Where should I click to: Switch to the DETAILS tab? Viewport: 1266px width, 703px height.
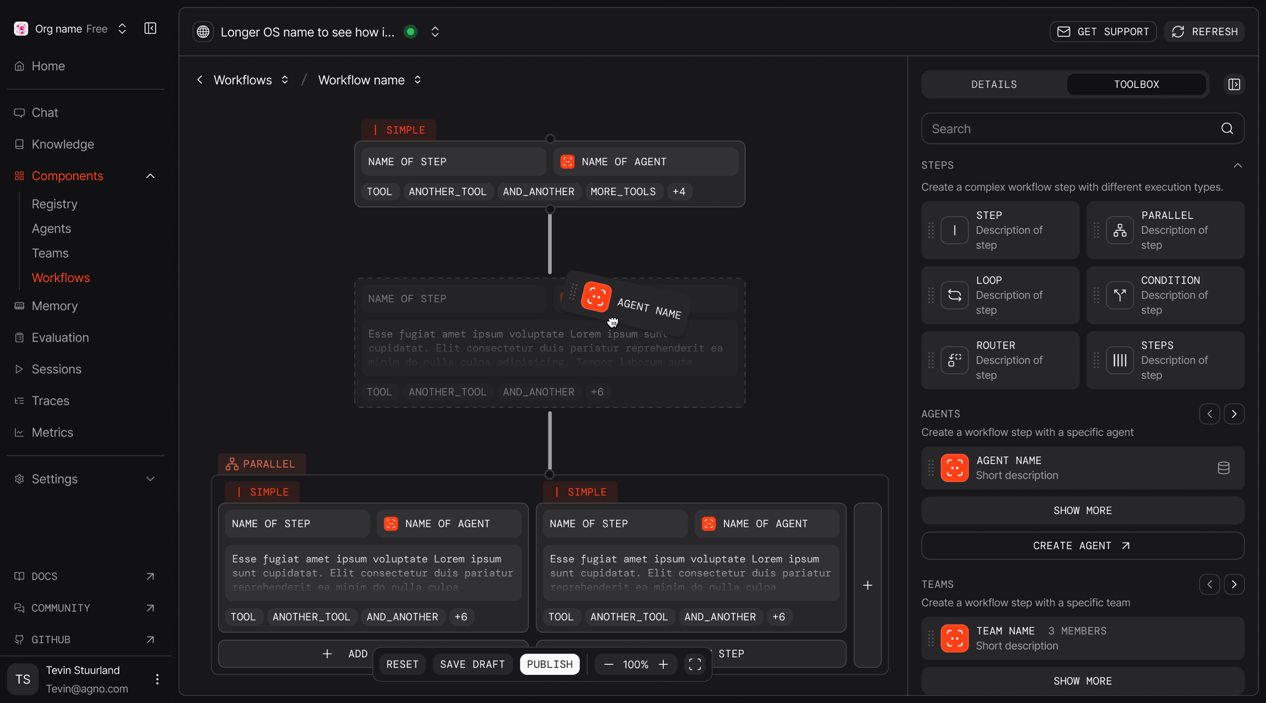tap(994, 85)
